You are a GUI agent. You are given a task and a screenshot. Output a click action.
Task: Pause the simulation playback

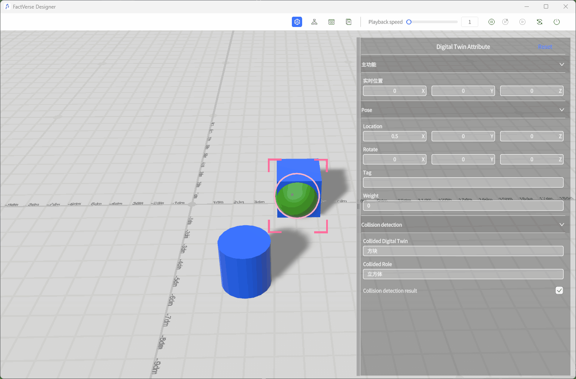tap(491, 22)
